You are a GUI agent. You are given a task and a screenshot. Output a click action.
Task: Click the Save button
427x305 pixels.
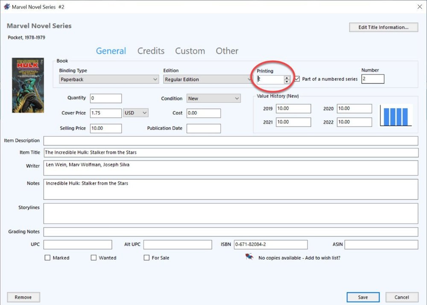point(363,297)
